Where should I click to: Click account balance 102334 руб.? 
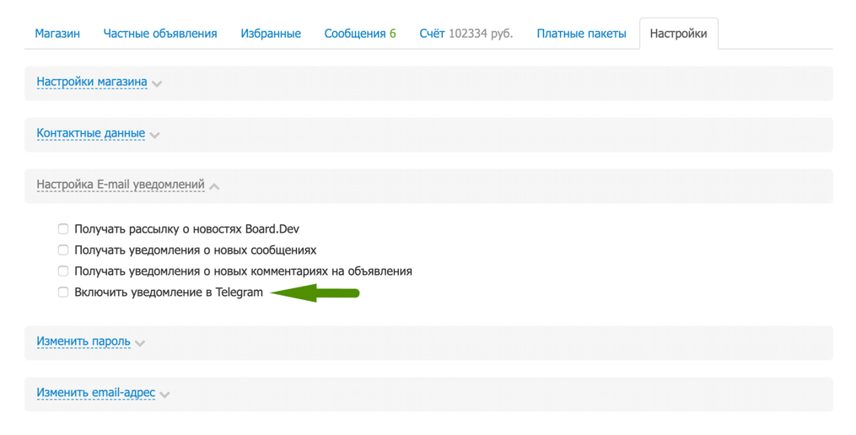[x=481, y=33]
